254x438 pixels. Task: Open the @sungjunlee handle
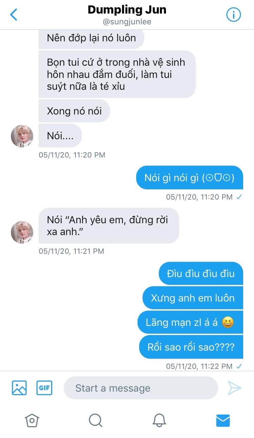(127, 22)
